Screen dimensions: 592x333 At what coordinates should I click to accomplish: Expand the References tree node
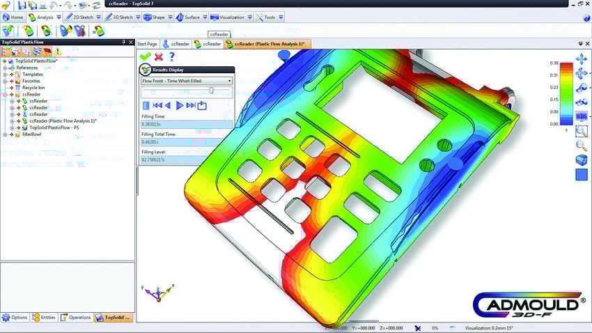(5, 68)
